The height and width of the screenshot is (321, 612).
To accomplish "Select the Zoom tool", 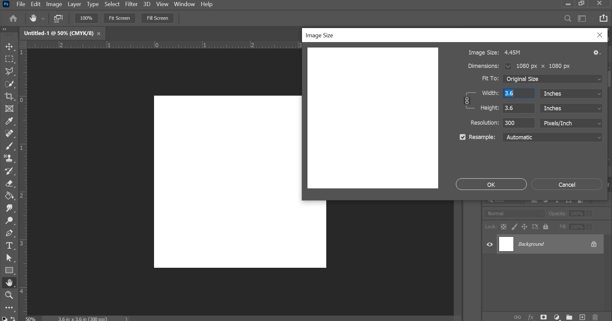I will [9, 295].
